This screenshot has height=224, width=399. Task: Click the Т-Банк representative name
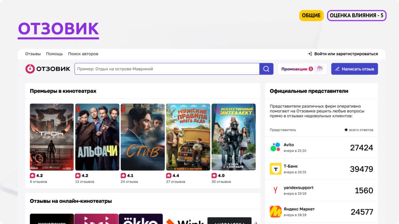pos(290,166)
